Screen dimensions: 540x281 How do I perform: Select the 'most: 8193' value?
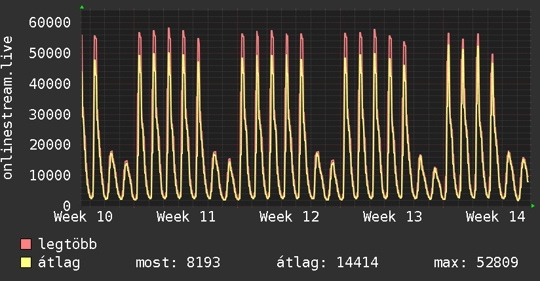pos(178,263)
